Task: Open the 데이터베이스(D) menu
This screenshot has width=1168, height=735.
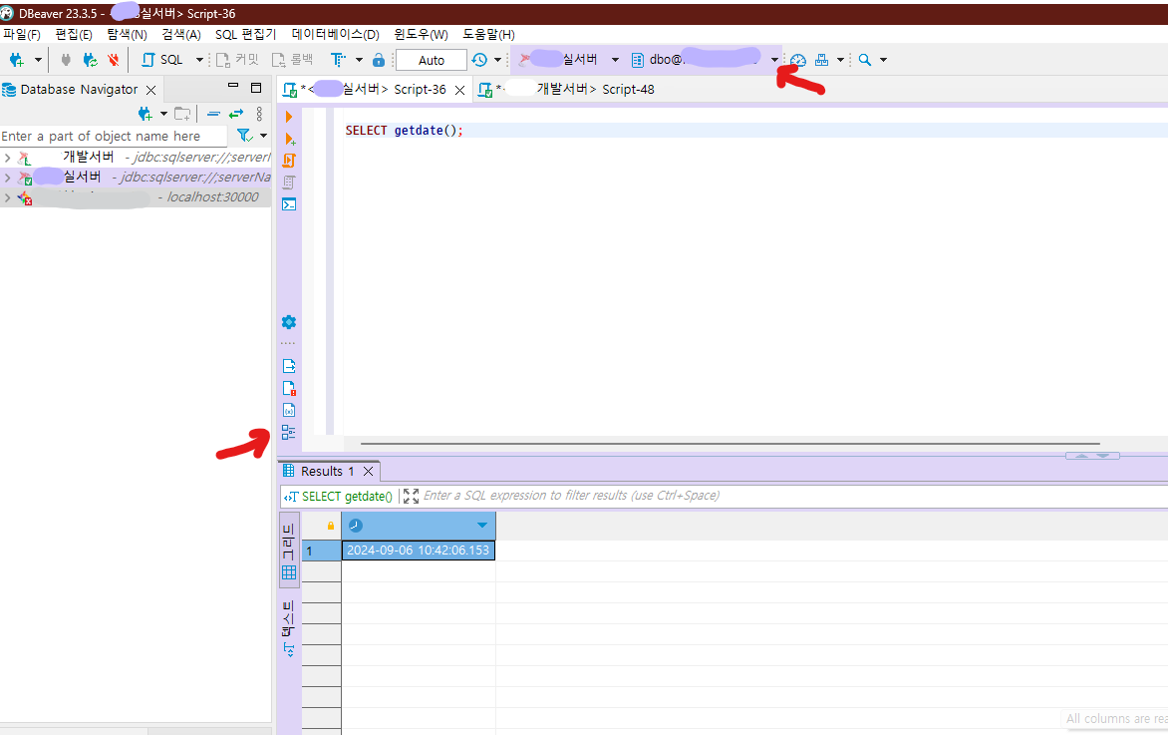Action: (335, 34)
